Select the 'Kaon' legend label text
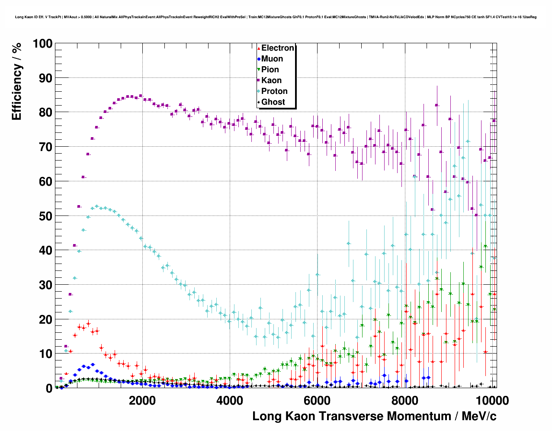Screen dimensions: 552x431 pos(271,80)
